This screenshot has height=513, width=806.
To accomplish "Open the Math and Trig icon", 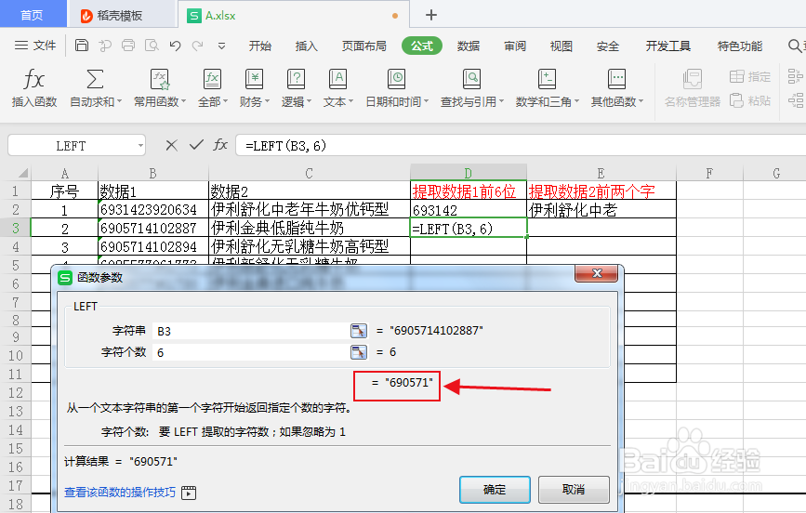I will pos(547,80).
